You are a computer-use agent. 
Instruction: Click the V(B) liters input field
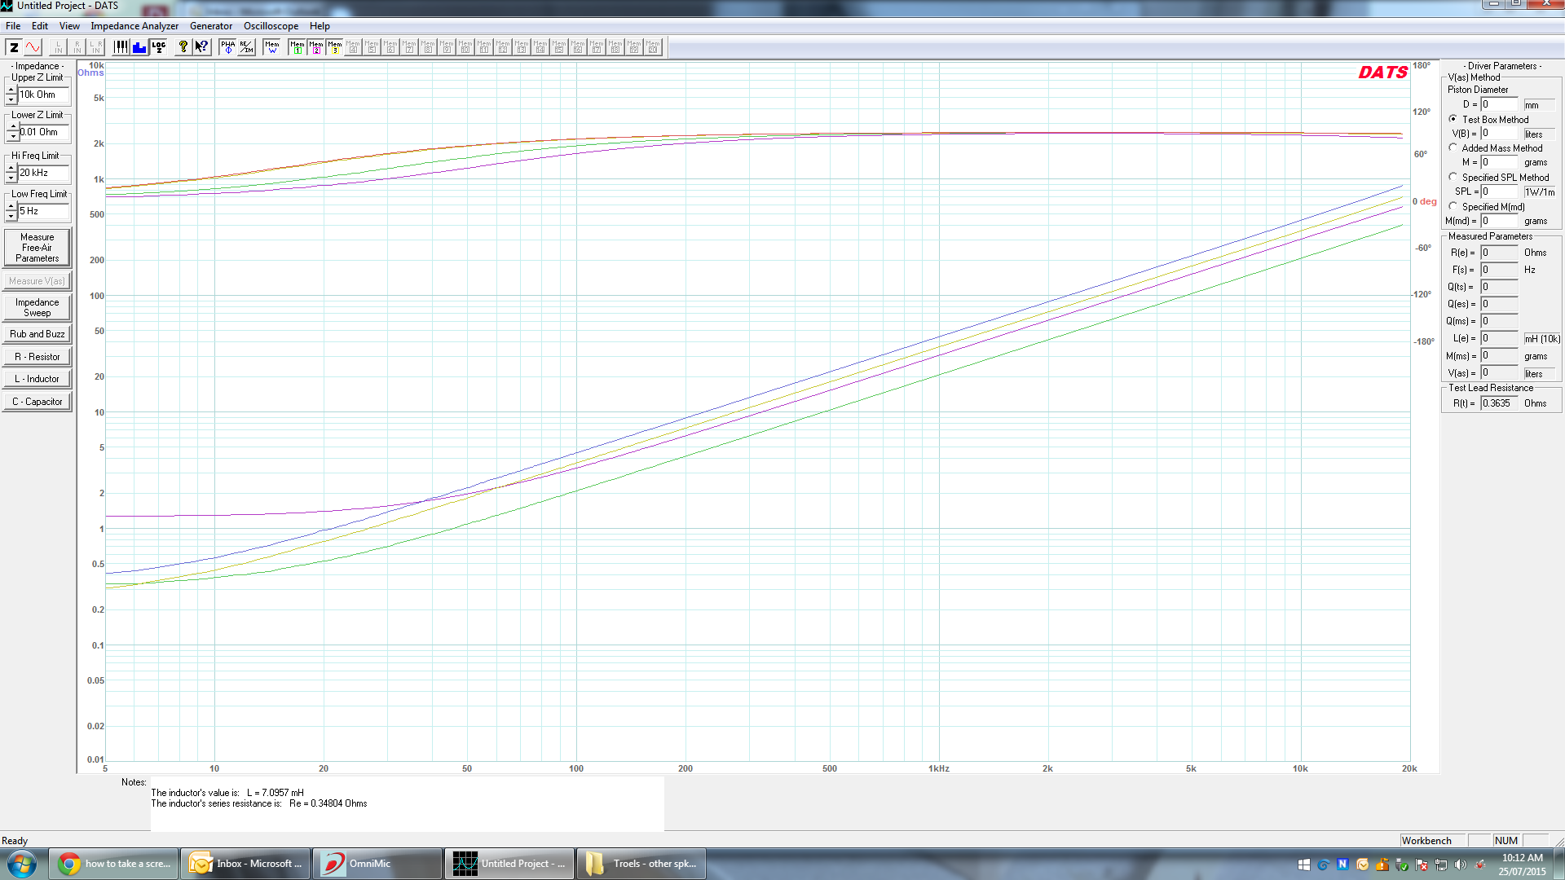1499,134
